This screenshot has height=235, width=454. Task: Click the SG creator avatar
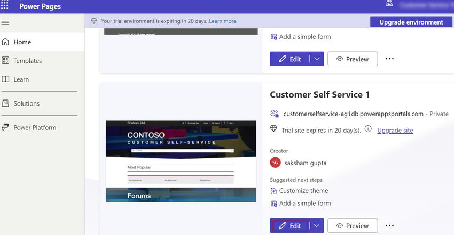[x=276, y=163]
